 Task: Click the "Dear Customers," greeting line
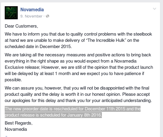click(22, 26)
